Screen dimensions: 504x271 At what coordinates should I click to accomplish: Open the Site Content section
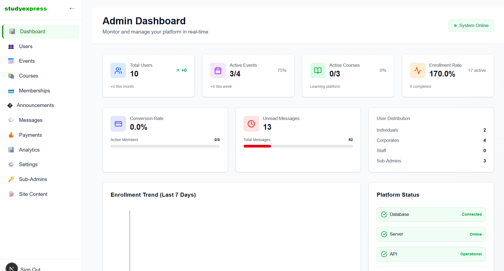33,194
